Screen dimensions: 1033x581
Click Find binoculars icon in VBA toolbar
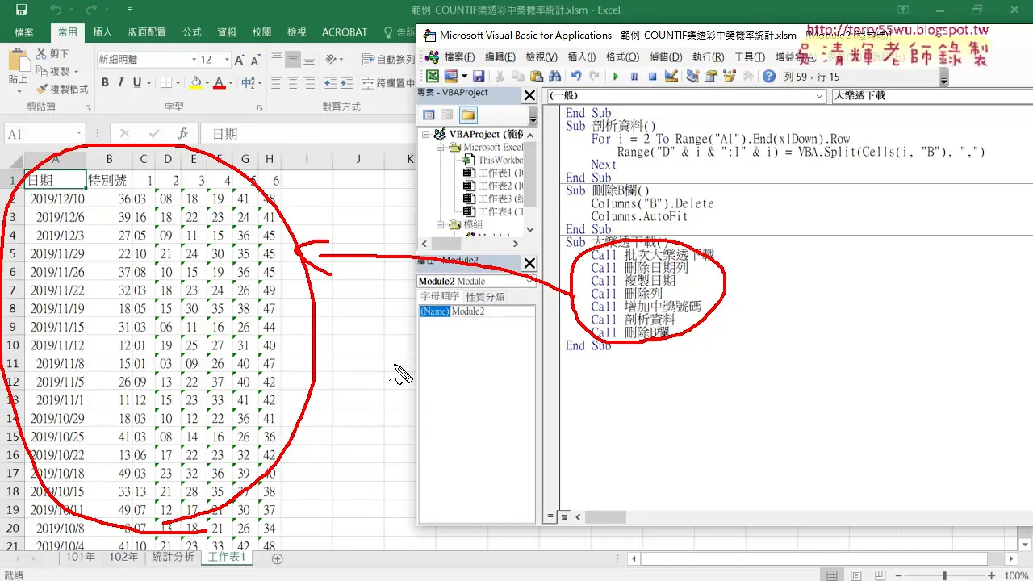(554, 76)
